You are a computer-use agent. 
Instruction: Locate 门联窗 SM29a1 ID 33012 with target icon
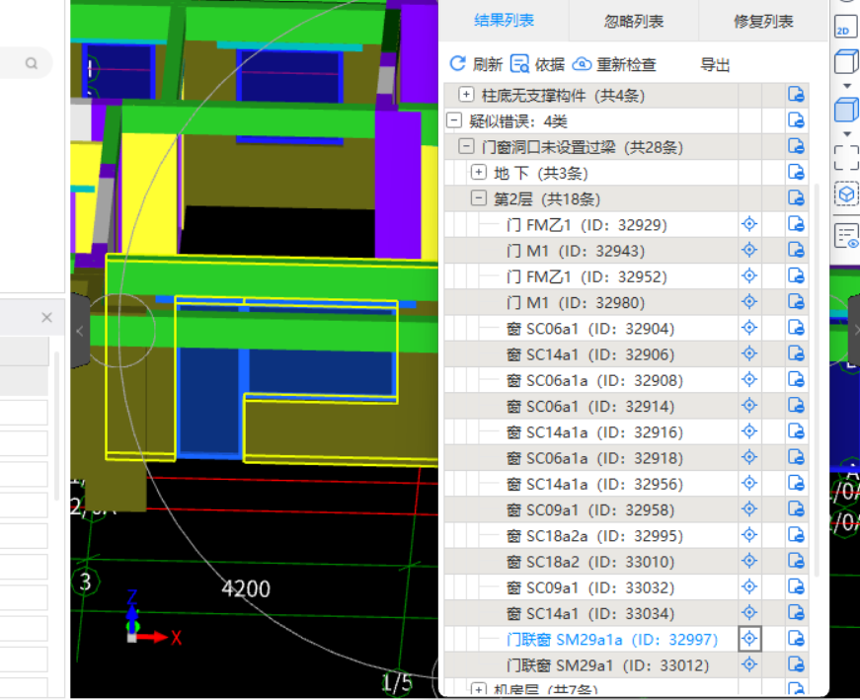749,664
